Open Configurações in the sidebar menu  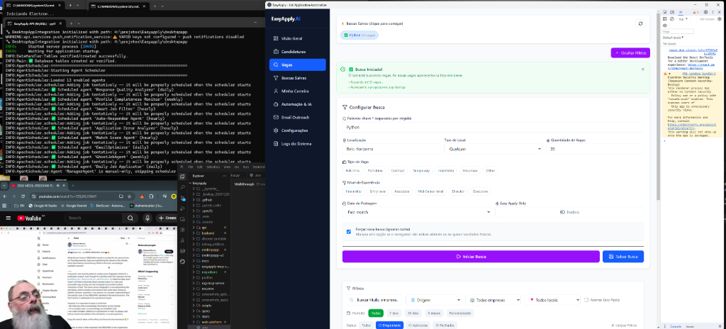pos(294,130)
